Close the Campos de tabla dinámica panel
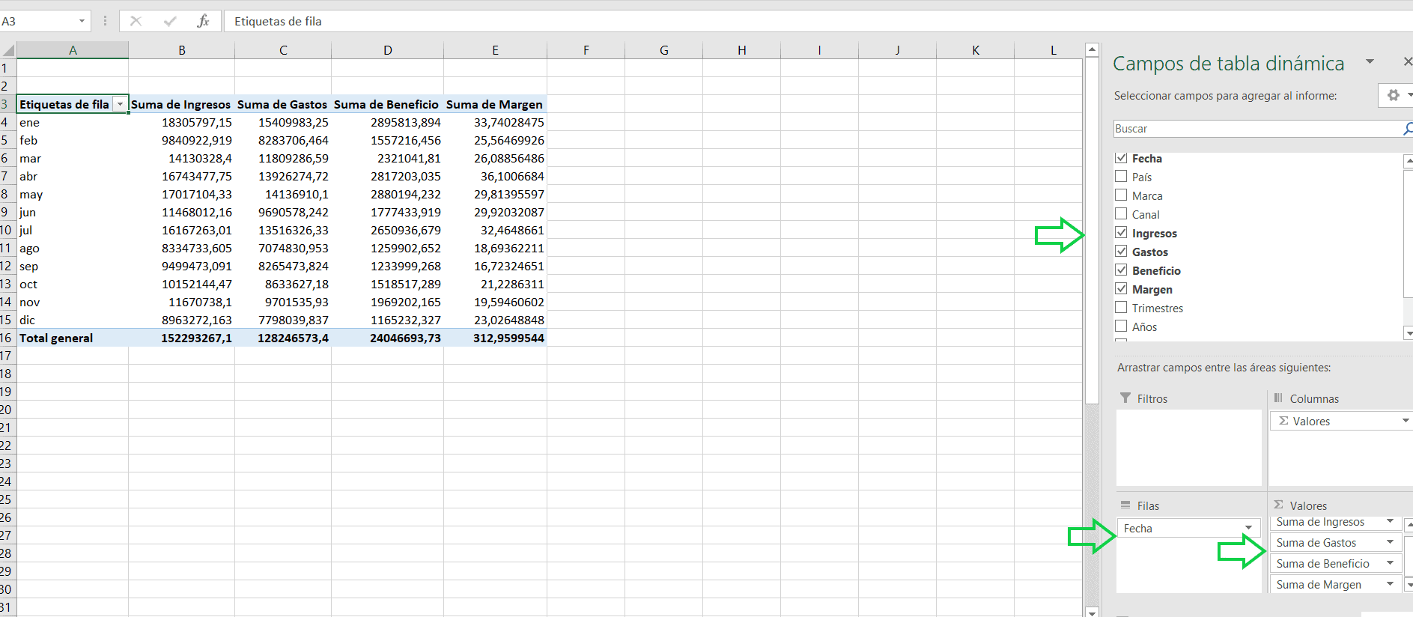 pos(1407,61)
